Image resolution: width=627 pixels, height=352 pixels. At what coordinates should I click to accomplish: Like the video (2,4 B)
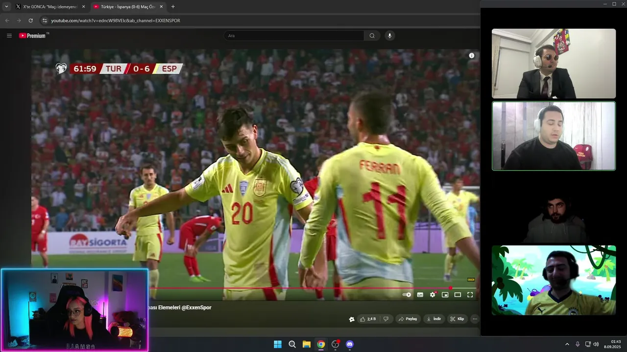(368, 319)
